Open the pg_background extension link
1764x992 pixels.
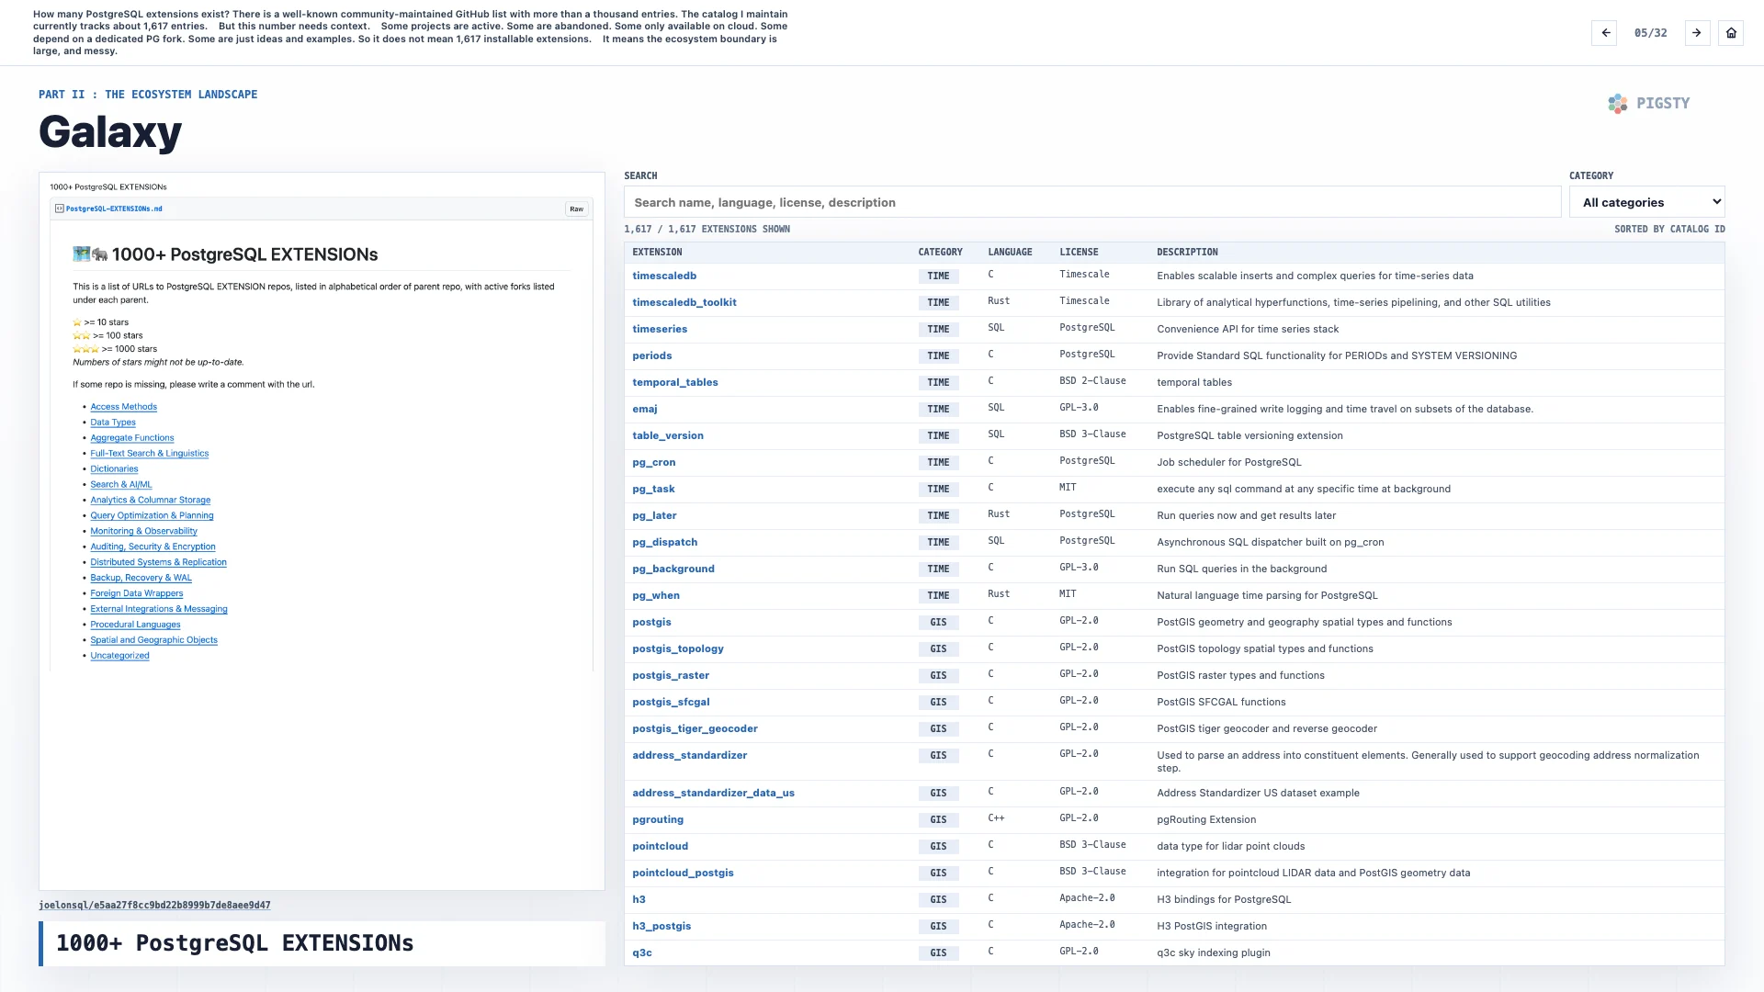(x=673, y=569)
